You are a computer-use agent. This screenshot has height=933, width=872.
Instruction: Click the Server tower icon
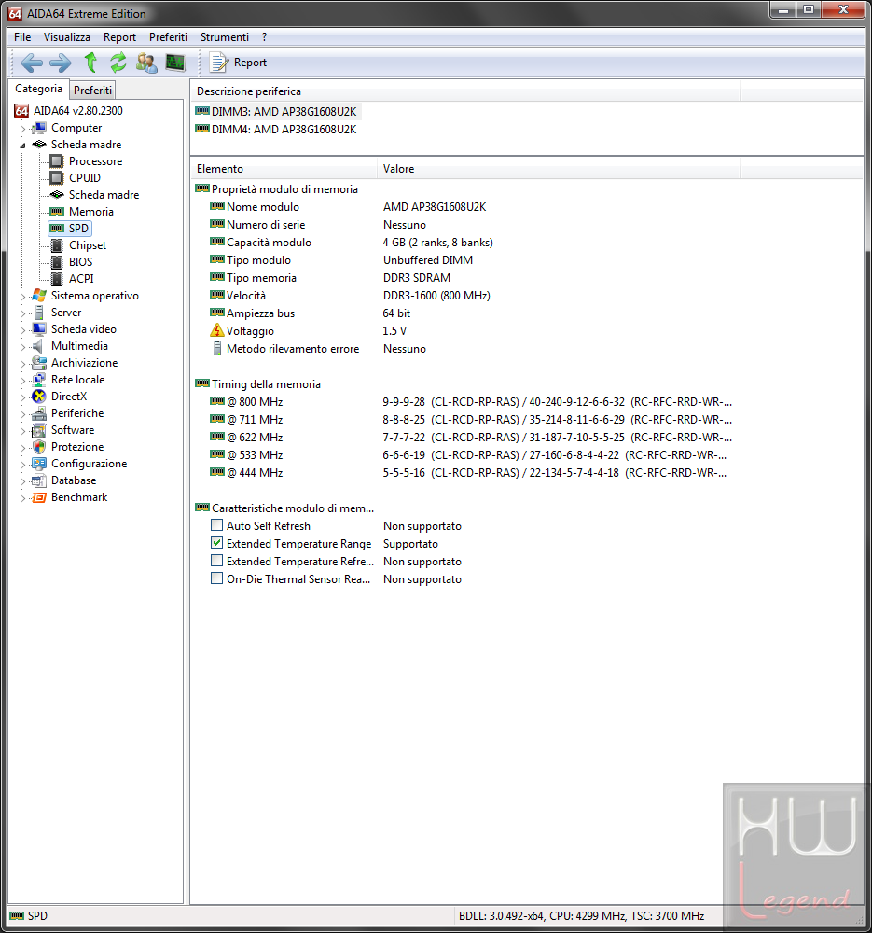coord(39,313)
